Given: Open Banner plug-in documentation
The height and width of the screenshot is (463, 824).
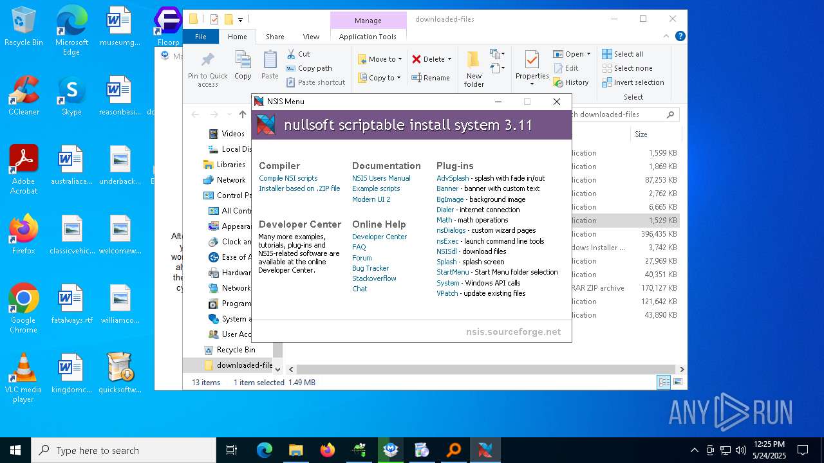Looking at the screenshot, I should 447,188.
